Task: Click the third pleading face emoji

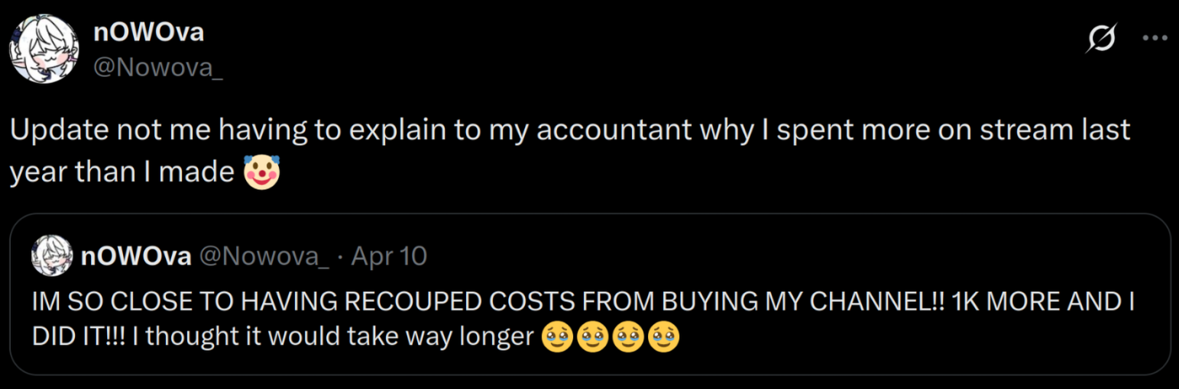Action: click(628, 337)
